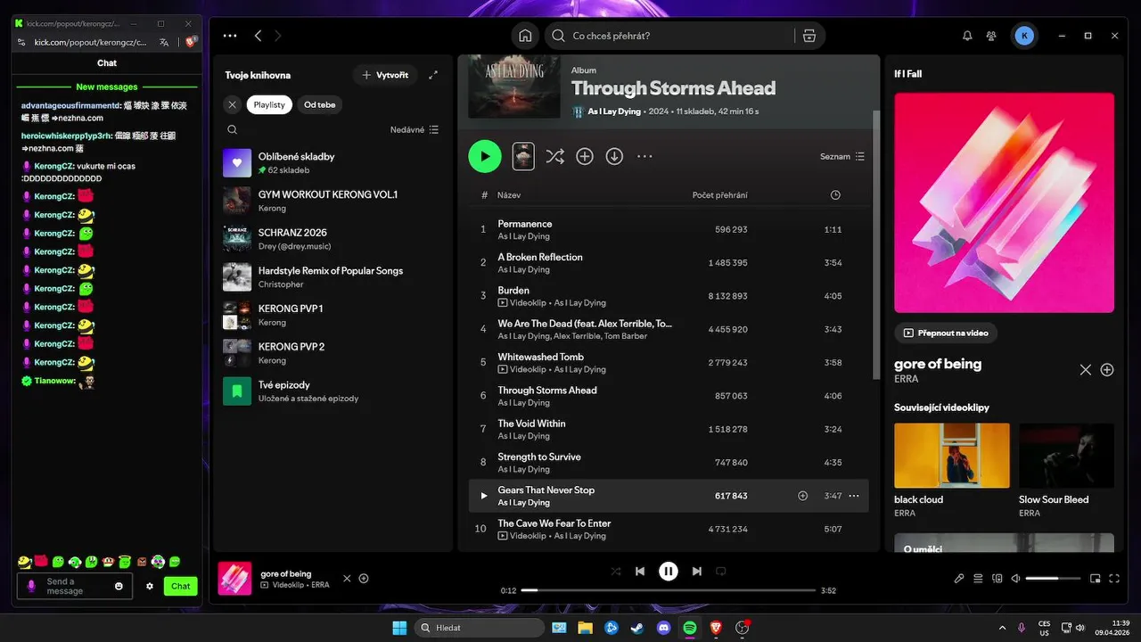Image resolution: width=1141 pixels, height=642 pixels.
Task: Open the Friend Activity icon
Action: point(991,36)
